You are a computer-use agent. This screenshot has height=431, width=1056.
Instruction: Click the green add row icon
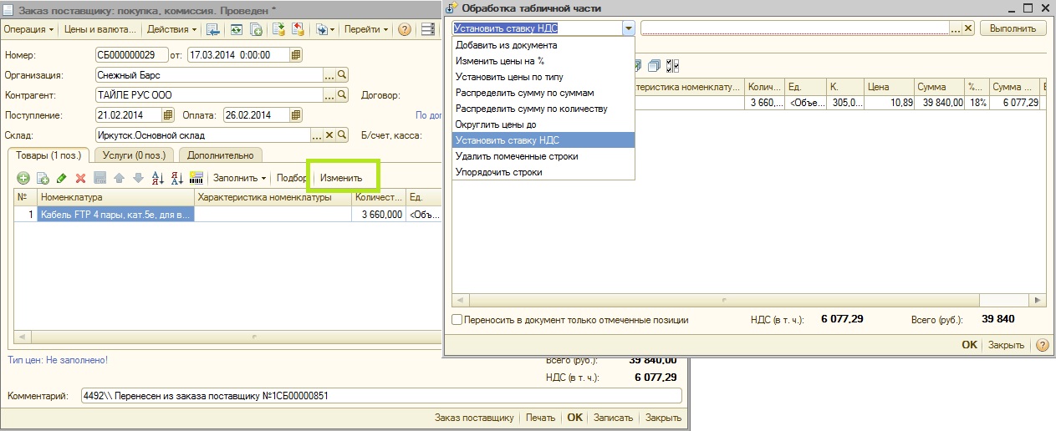[x=23, y=178]
